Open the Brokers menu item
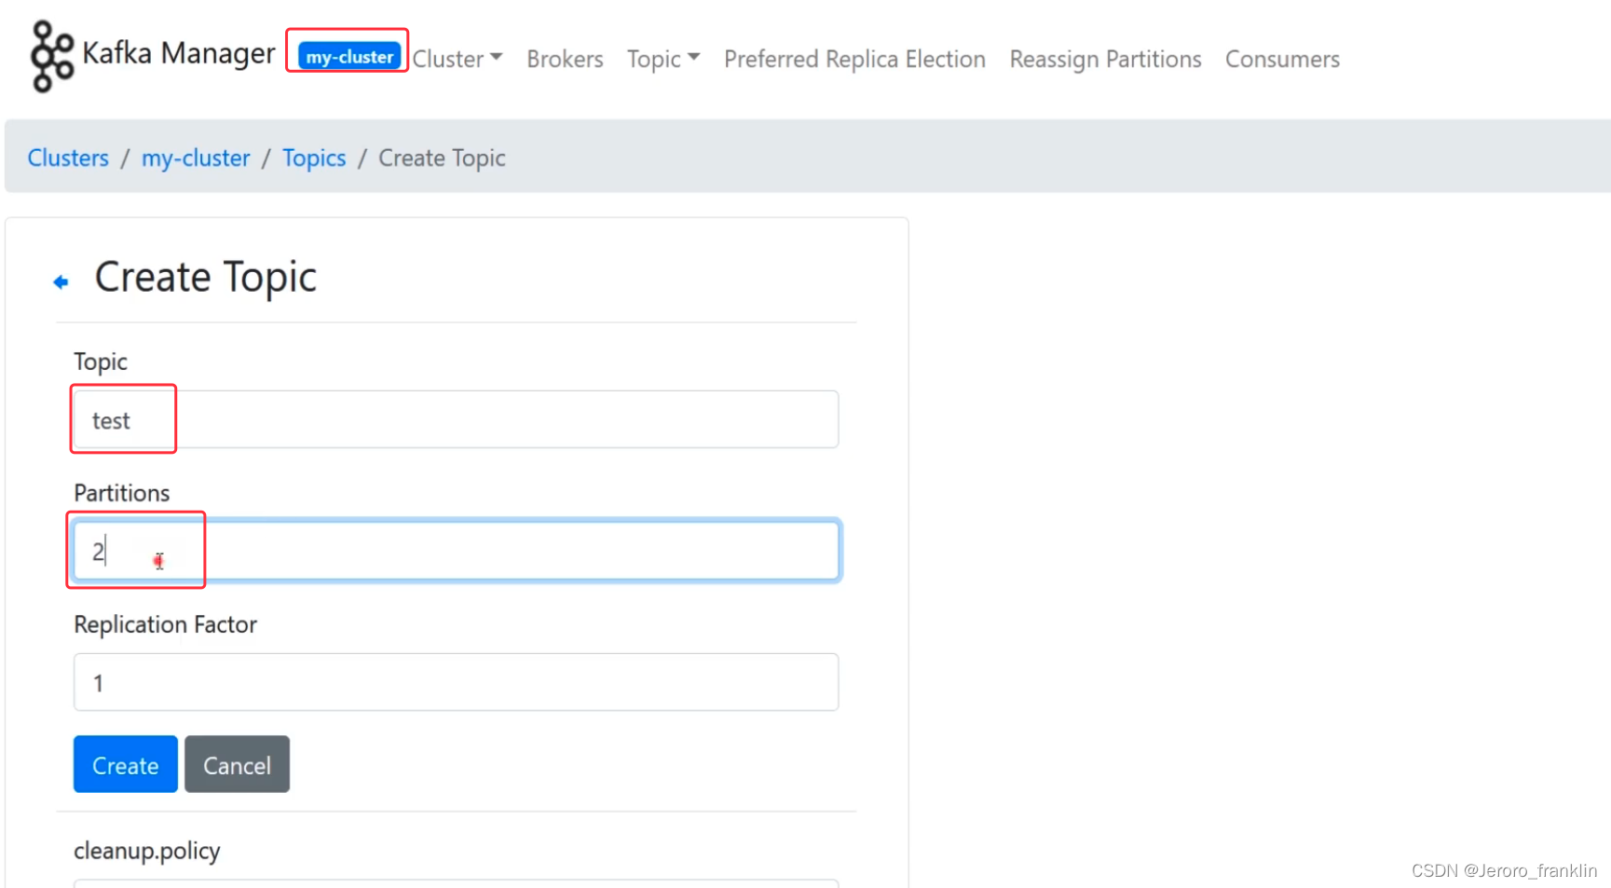 coord(565,59)
